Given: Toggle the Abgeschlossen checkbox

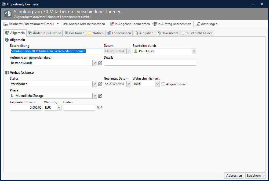Looking at the screenshot, I should pos(163,84).
